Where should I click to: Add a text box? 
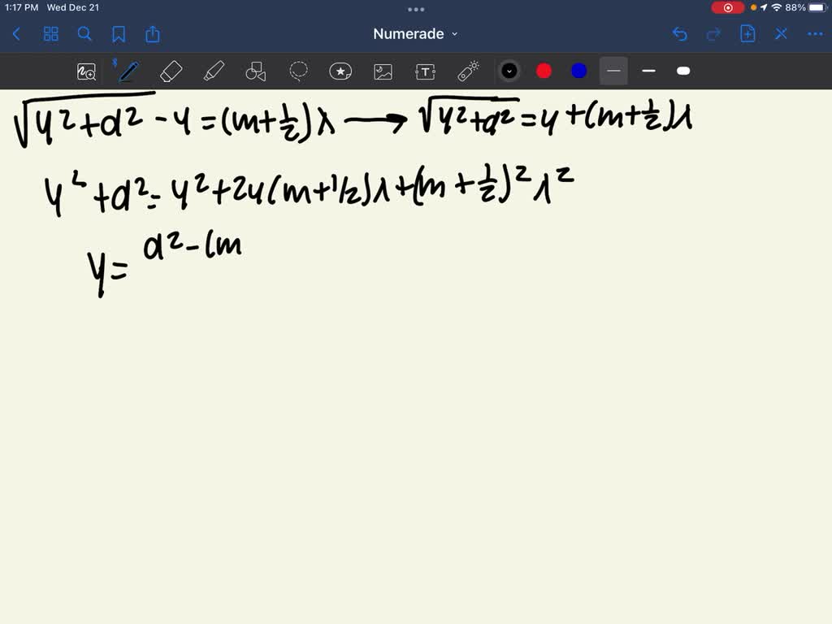[x=425, y=71]
